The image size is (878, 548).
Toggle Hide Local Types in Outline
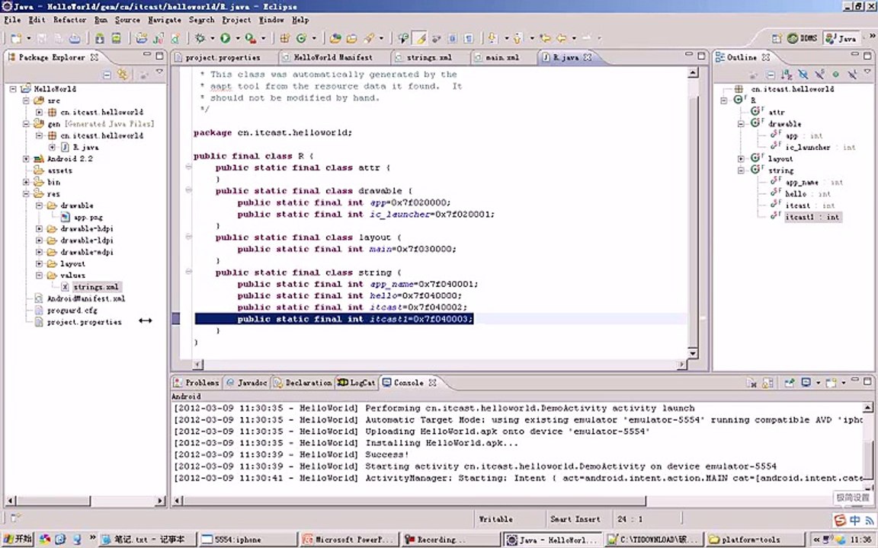coord(852,74)
